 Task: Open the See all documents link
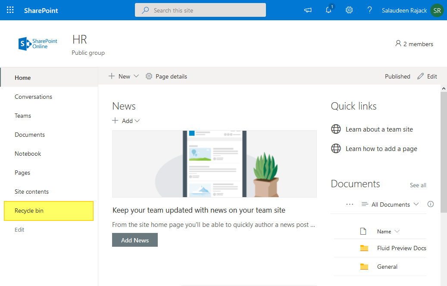(418, 185)
